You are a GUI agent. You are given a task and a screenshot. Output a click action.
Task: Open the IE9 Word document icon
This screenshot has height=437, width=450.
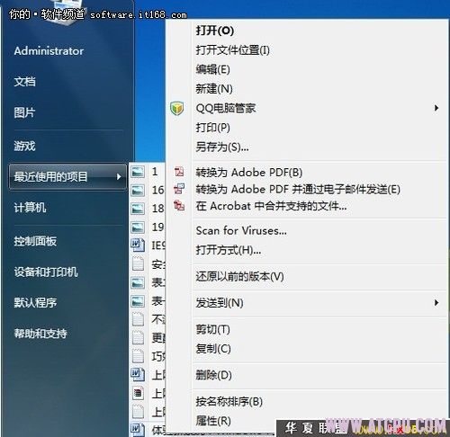138,245
